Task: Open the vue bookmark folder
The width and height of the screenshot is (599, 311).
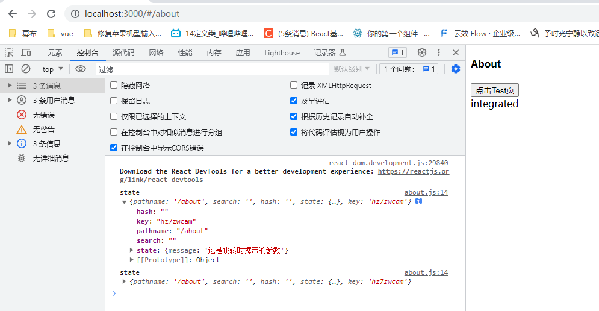Action: coord(60,34)
